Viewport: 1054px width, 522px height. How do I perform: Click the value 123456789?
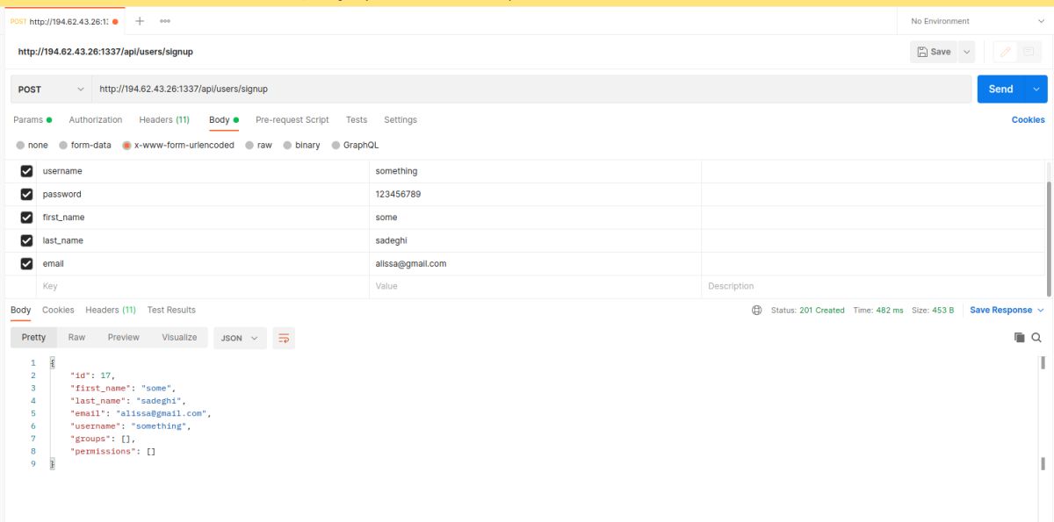click(398, 194)
